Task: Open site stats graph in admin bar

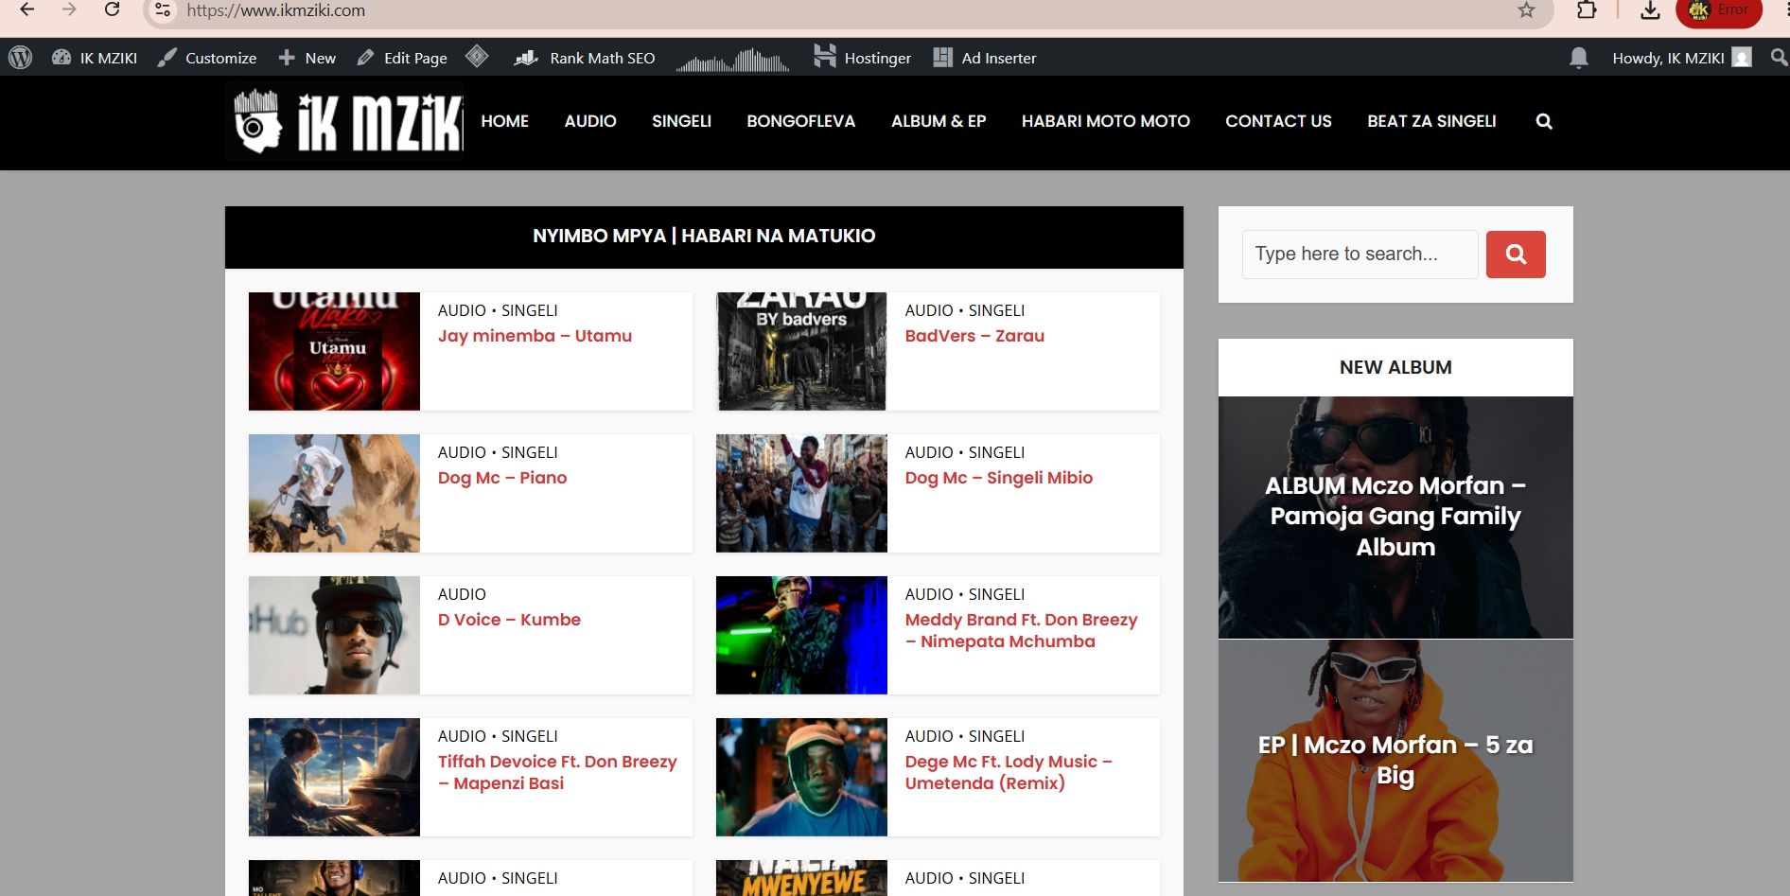Action: 732,60
